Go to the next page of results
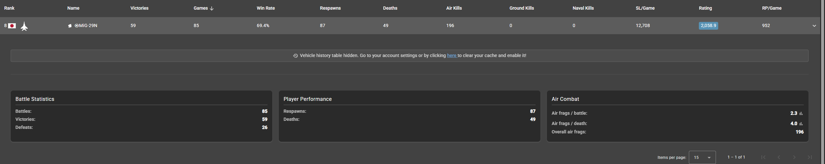The image size is (825, 164). click(794, 157)
